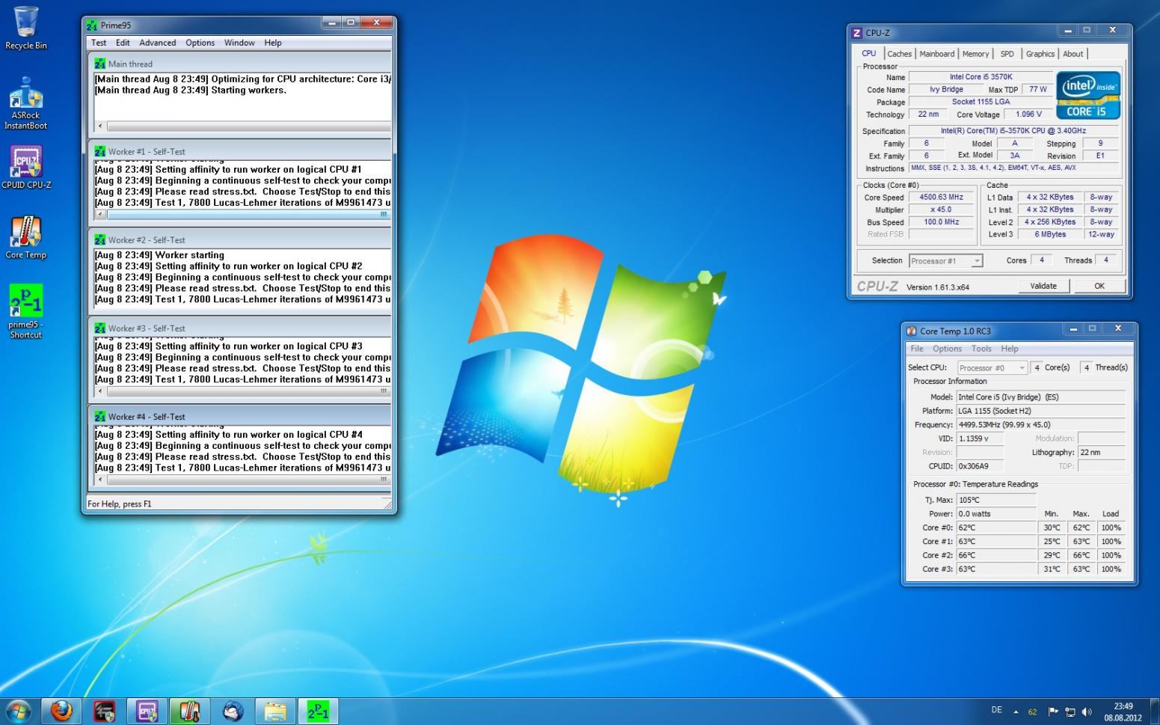Viewport: 1160px width, 725px height.
Task: Click Worker #4 horizontal scrollbar
Action: 242,480
